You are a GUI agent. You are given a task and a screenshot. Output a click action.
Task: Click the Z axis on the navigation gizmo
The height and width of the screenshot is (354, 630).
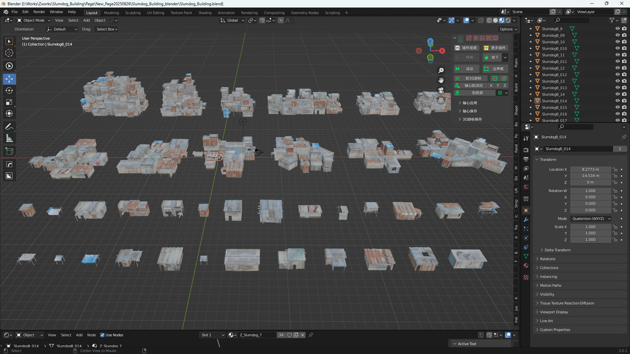coord(430,42)
